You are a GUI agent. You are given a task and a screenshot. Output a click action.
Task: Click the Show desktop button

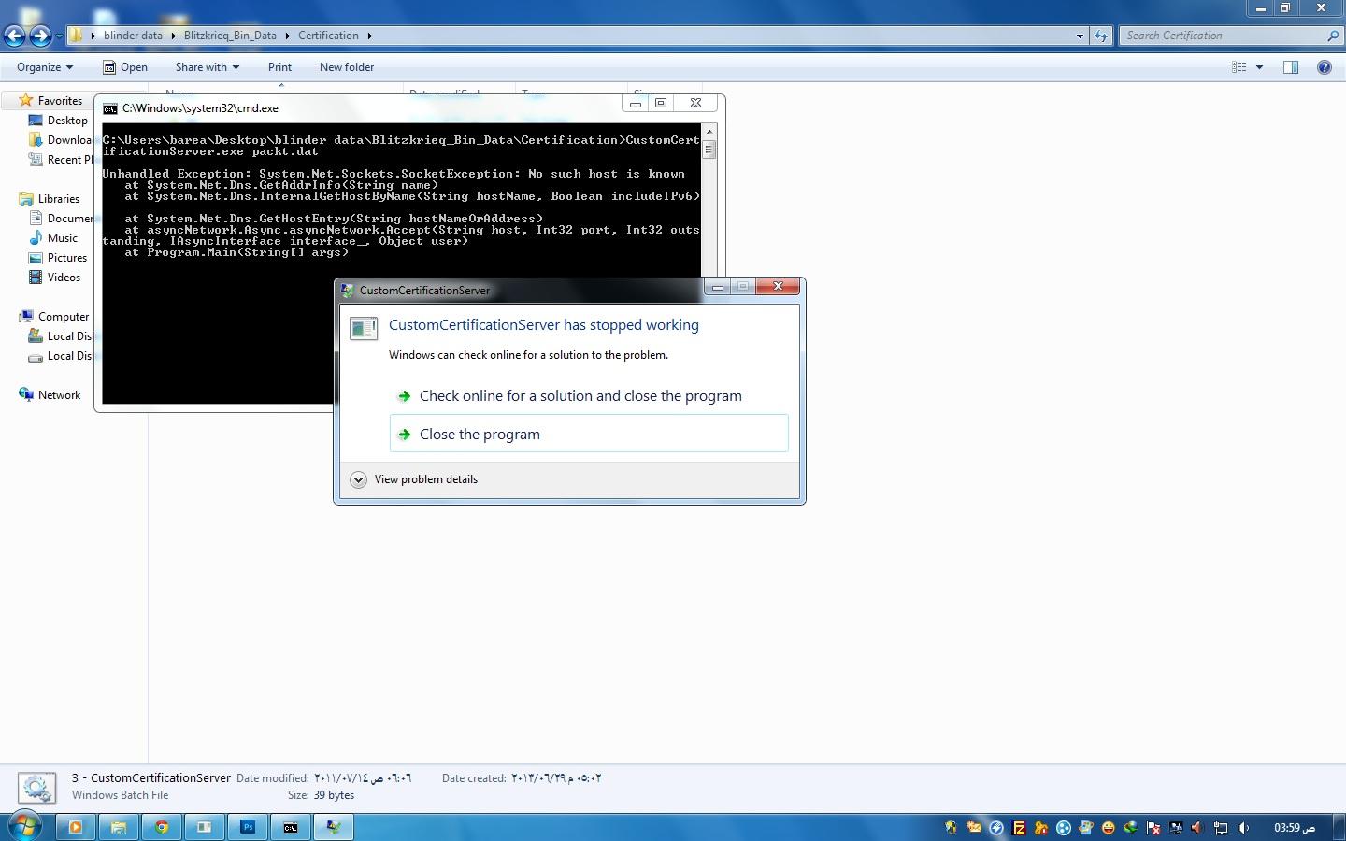click(1339, 827)
